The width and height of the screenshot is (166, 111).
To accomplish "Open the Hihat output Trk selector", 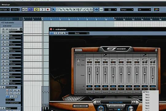I will [x=113, y=89].
